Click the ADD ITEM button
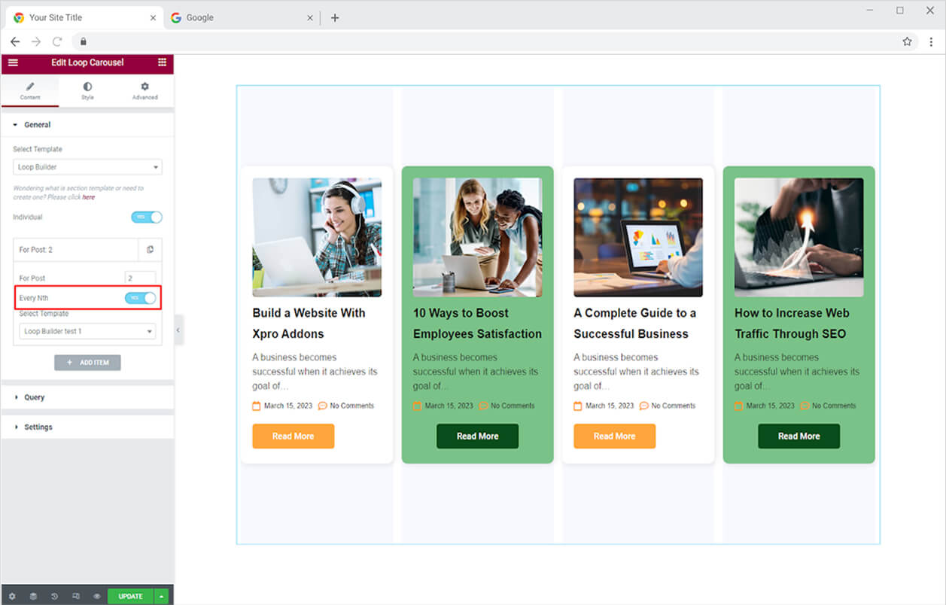Viewport: 946px width, 605px height. (87, 363)
